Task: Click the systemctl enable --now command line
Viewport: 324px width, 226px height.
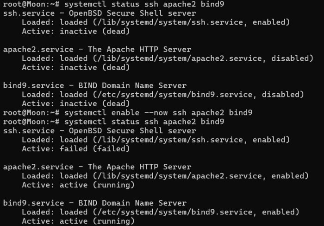Action: click(x=128, y=113)
